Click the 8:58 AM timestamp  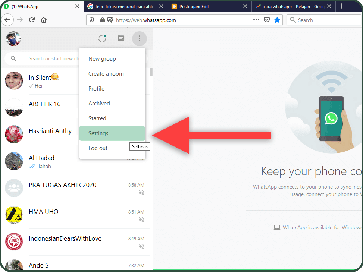(x=136, y=185)
